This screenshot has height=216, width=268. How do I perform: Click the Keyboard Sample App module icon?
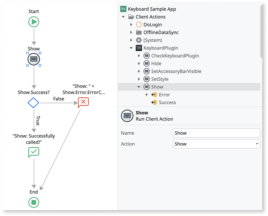click(123, 9)
